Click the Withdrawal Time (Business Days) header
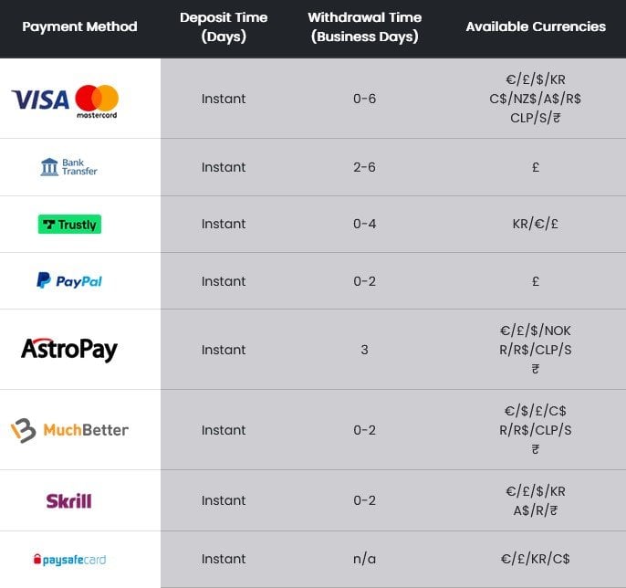Viewport: 626px width, 588px height. click(x=364, y=26)
